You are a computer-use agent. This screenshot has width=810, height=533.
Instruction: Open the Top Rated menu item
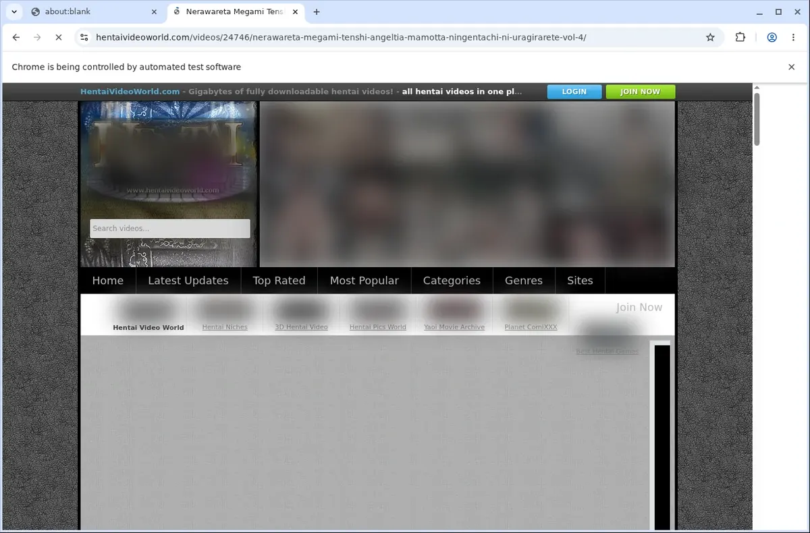pyautogui.click(x=279, y=281)
